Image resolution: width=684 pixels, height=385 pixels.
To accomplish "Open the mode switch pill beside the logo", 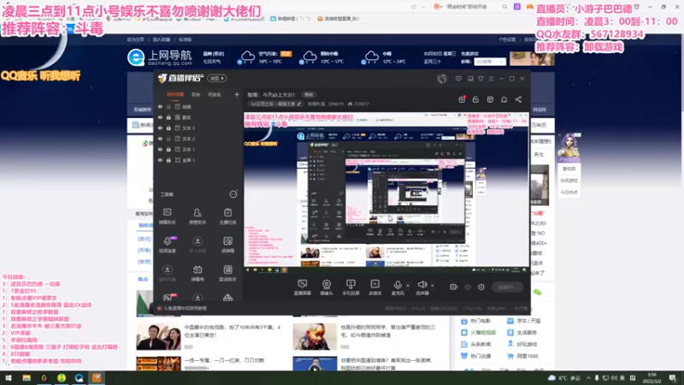I will (217, 79).
